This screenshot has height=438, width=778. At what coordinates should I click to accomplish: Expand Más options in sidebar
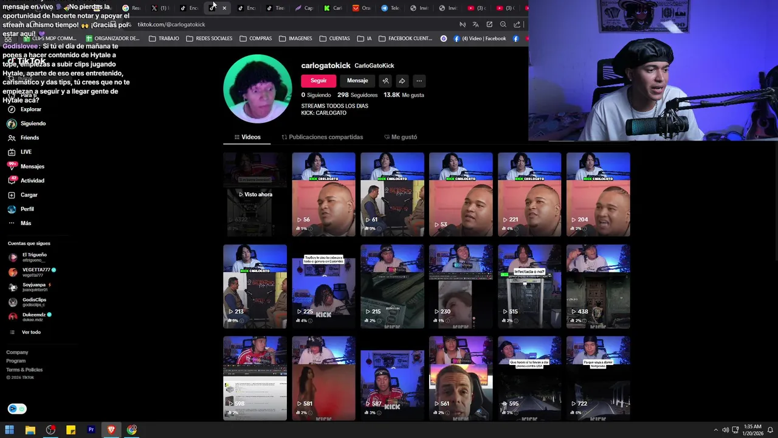point(19,223)
